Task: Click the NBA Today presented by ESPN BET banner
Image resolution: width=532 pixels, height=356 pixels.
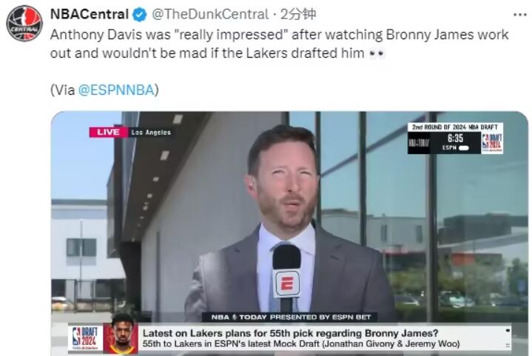Action: (x=291, y=318)
